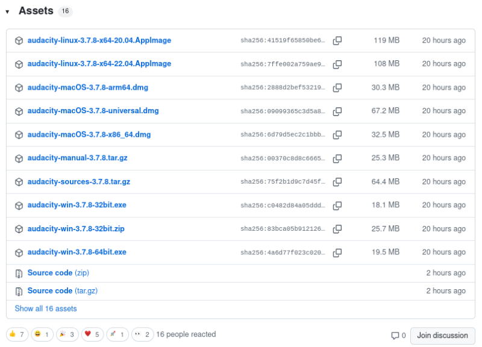482x347 pixels.
Task: Download audacity-macOS-3.7.8-x86_64.dmg
Action: (89, 134)
